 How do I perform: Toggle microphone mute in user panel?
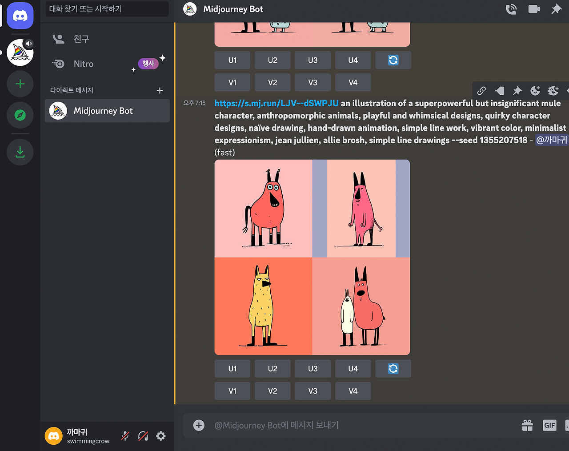tap(125, 436)
